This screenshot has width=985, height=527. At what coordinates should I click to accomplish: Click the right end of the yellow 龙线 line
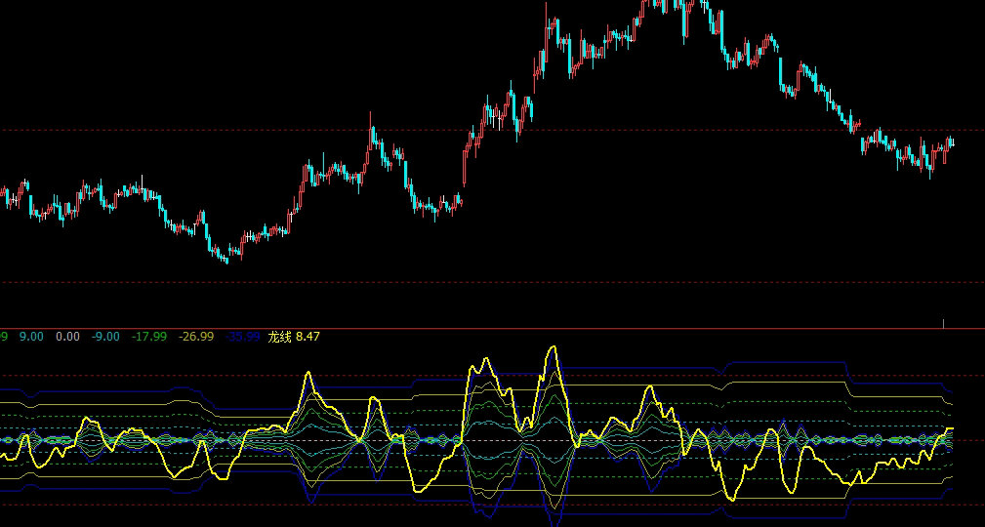click(x=950, y=429)
